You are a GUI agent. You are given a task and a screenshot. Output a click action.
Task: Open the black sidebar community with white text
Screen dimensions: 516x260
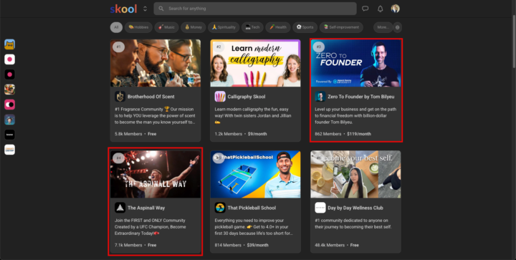coord(9,135)
